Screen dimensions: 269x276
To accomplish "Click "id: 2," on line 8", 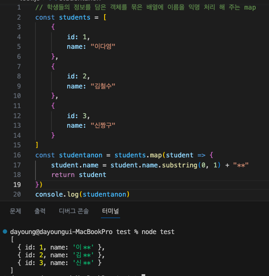I will pyautogui.click(x=79, y=76).
